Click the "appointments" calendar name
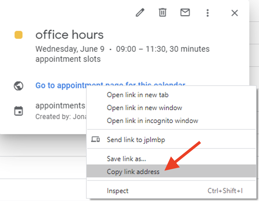This screenshot has width=259, height=201. pyautogui.click(x=60, y=106)
